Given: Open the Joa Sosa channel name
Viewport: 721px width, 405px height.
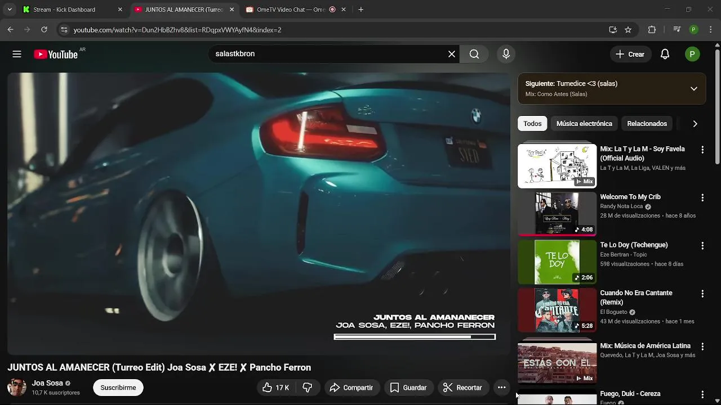Looking at the screenshot, I should [x=47, y=383].
